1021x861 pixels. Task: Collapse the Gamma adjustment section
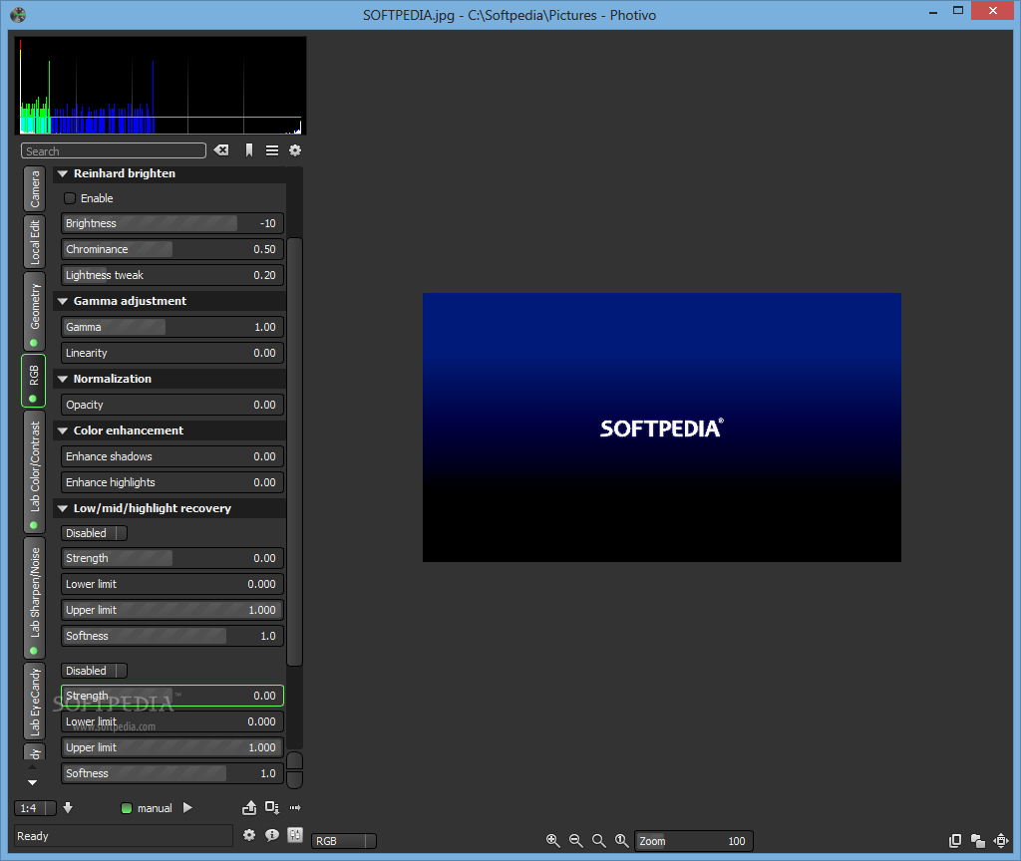pos(63,301)
